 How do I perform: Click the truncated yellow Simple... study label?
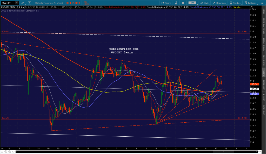click(x=238, y=7)
